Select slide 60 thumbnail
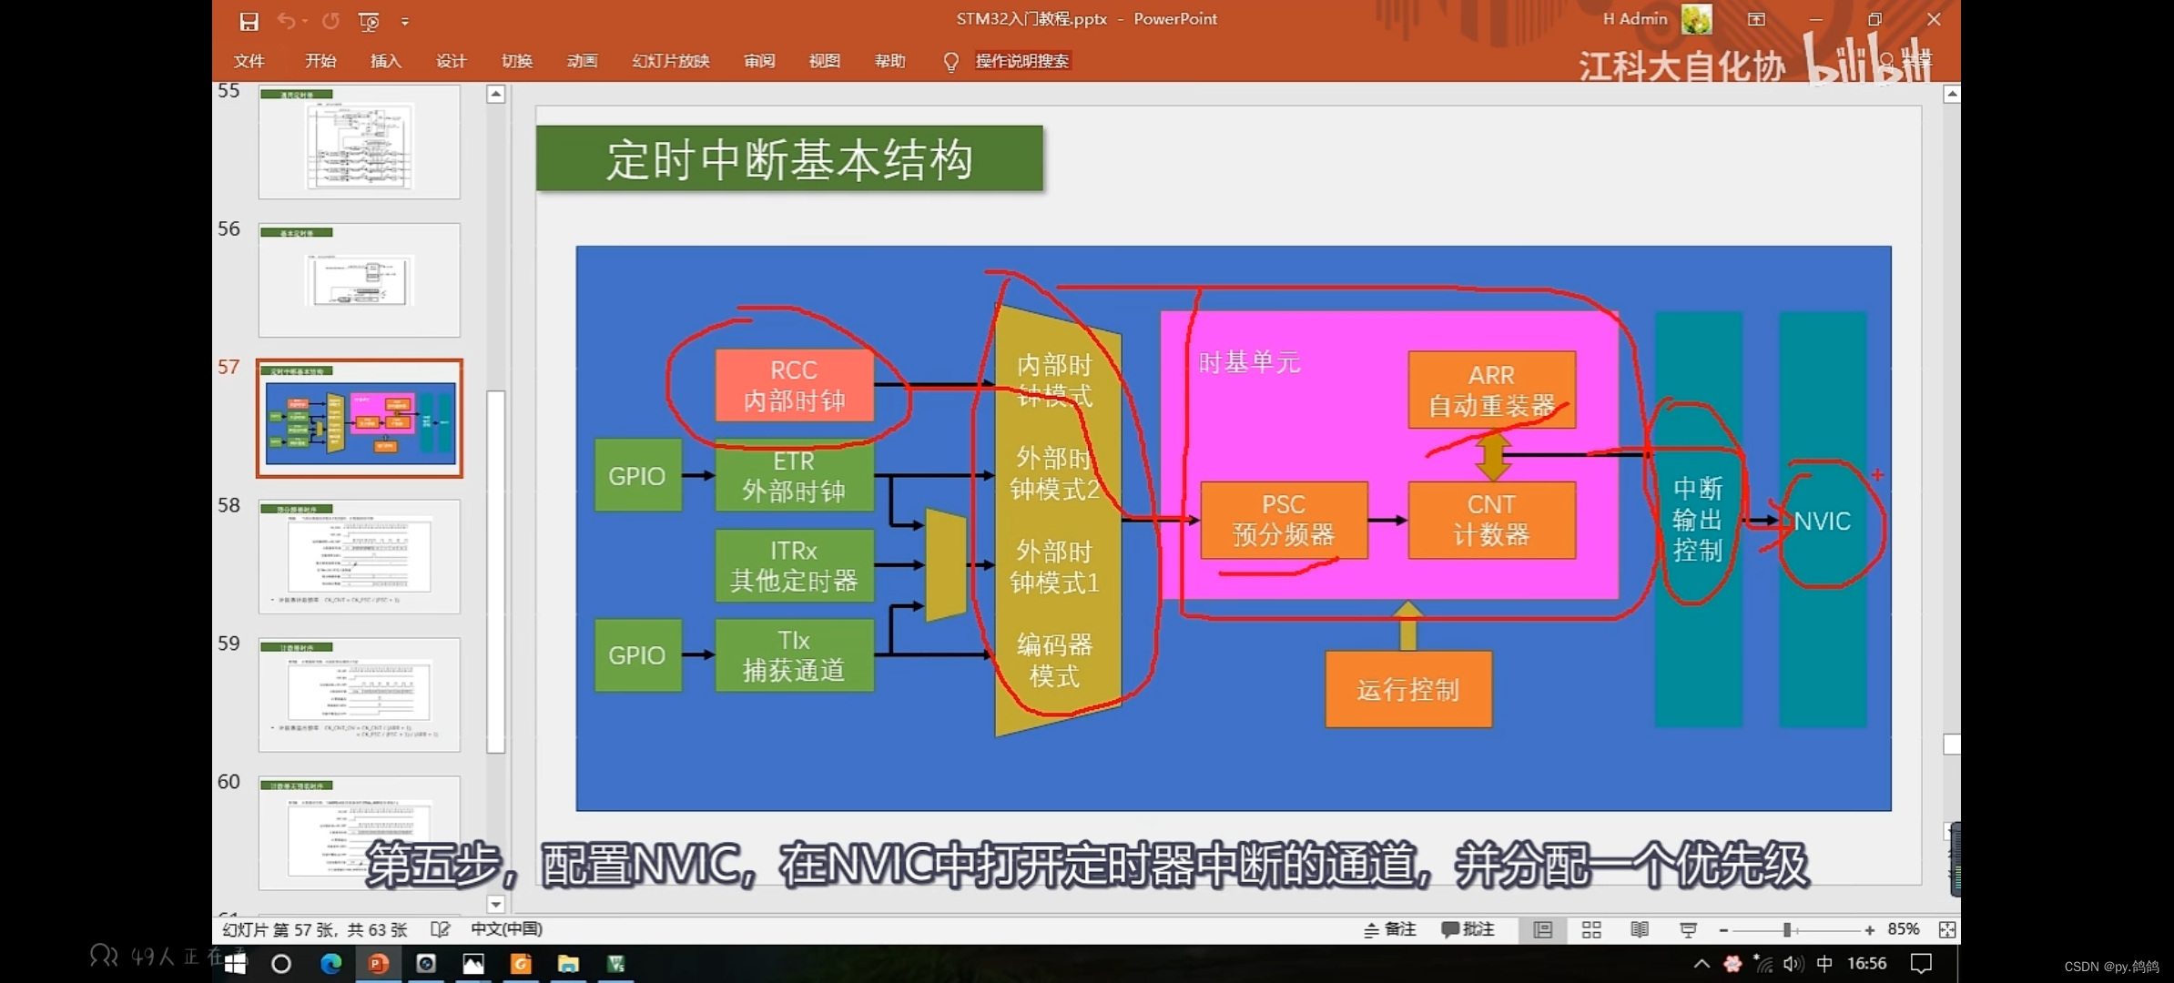2174x983 pixels. [360, 834]
